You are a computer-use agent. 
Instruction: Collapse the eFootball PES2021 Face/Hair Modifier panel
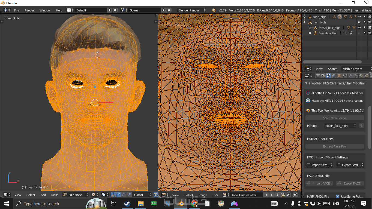click(x=306, y=83)
